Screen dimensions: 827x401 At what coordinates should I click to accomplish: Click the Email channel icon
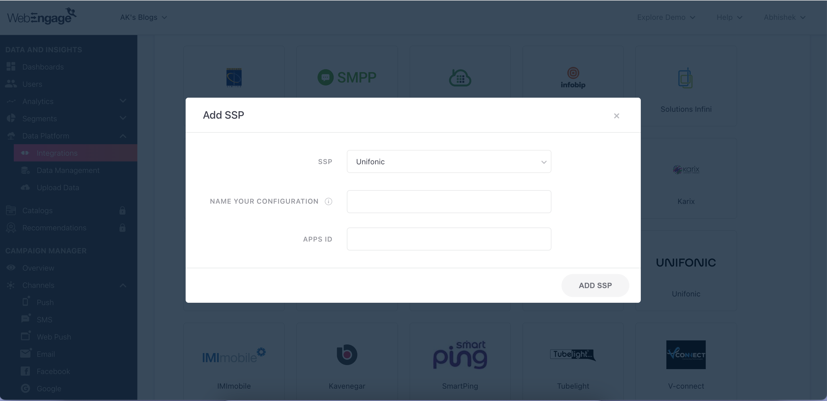point(25,354)
